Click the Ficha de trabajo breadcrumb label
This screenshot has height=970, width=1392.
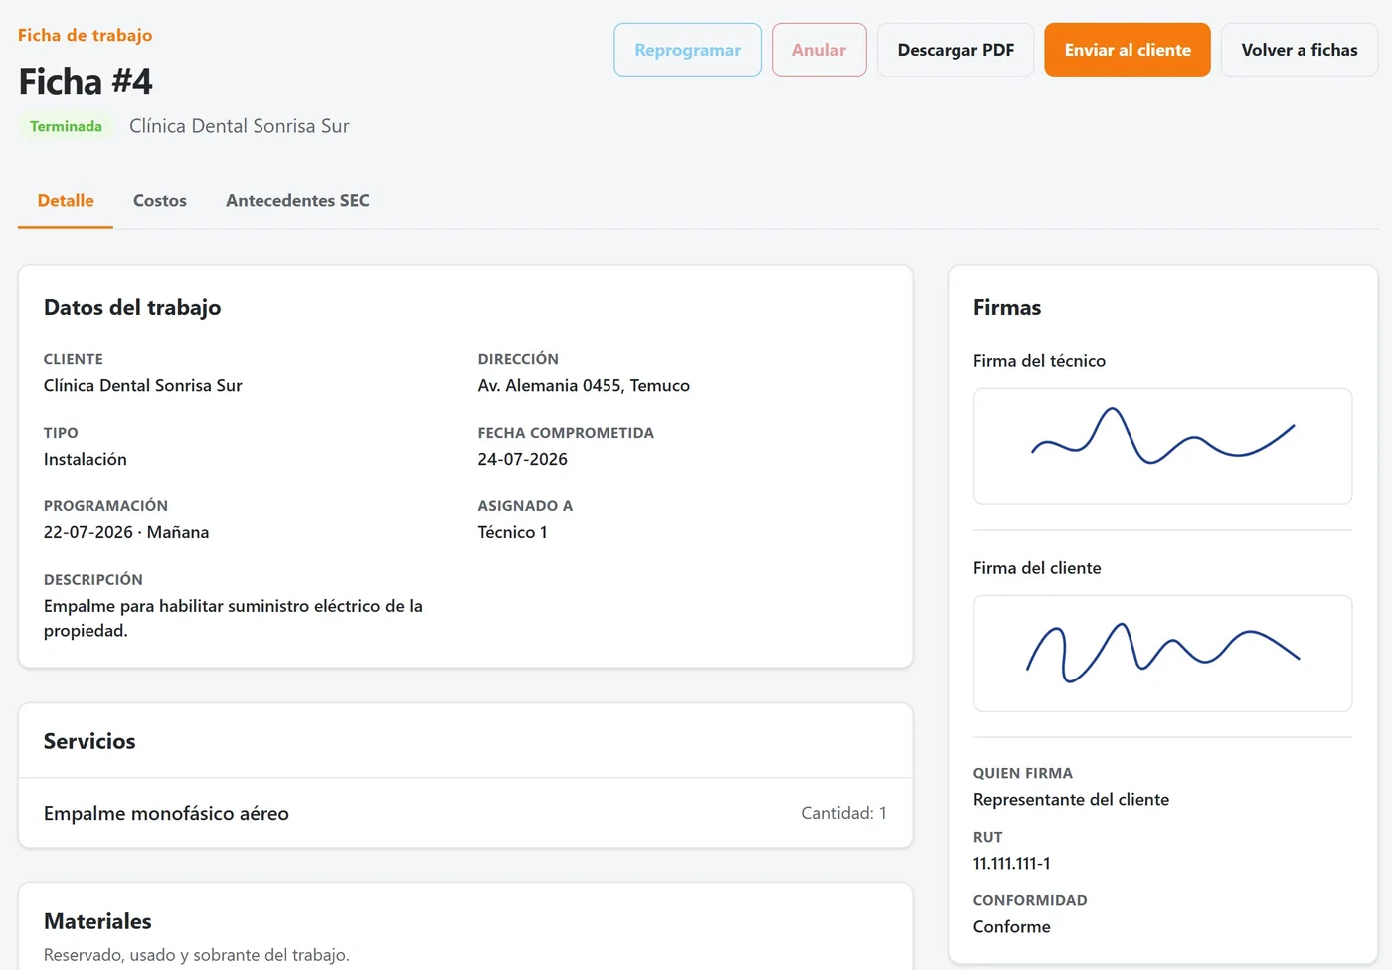86,35
